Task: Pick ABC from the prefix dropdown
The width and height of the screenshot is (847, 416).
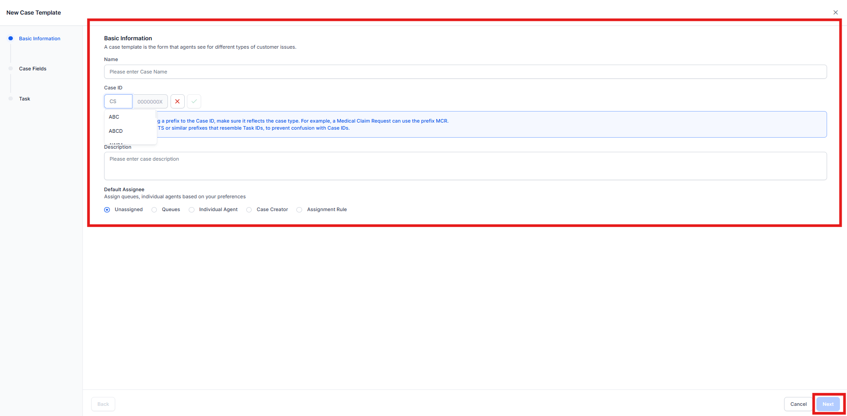Action: [x=114, y=117]
